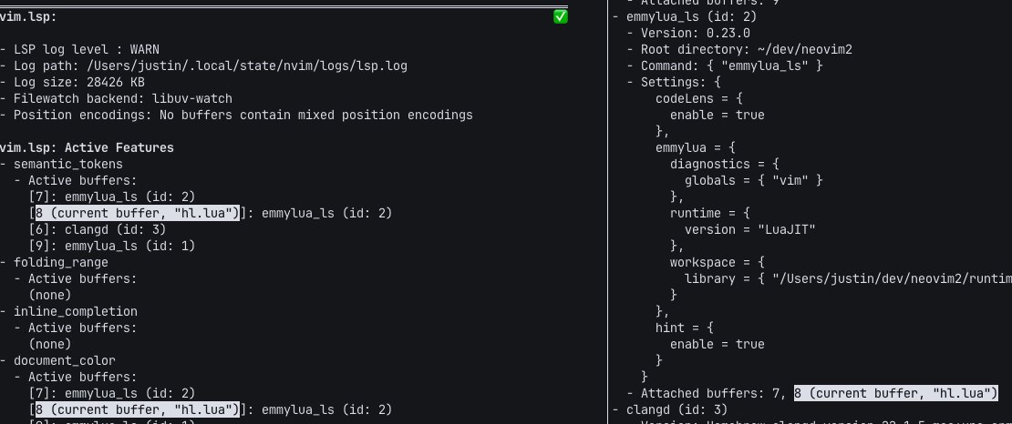
Task: Select the '[6]: clangd (id: 3)' line
Action: pyautogui.click(x=98, y=229)
